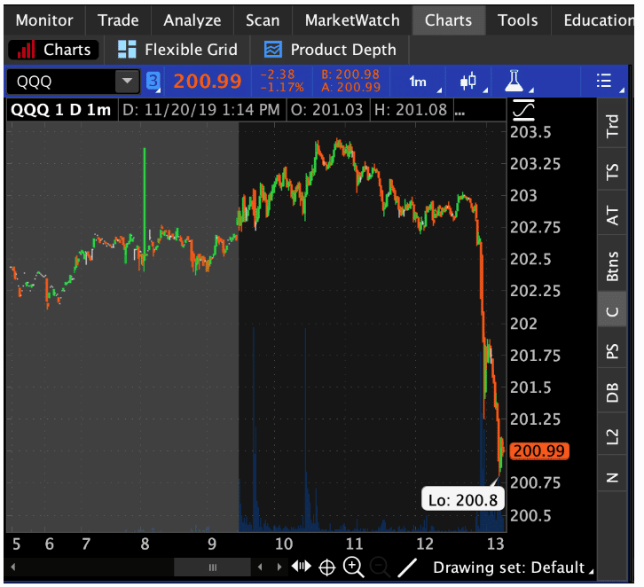Click the blue number 3 link icon
The image size is (644, 587).
click(x=153, y=81)
